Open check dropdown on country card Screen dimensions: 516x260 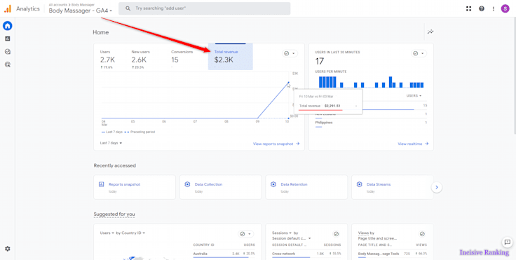point(245,233)
